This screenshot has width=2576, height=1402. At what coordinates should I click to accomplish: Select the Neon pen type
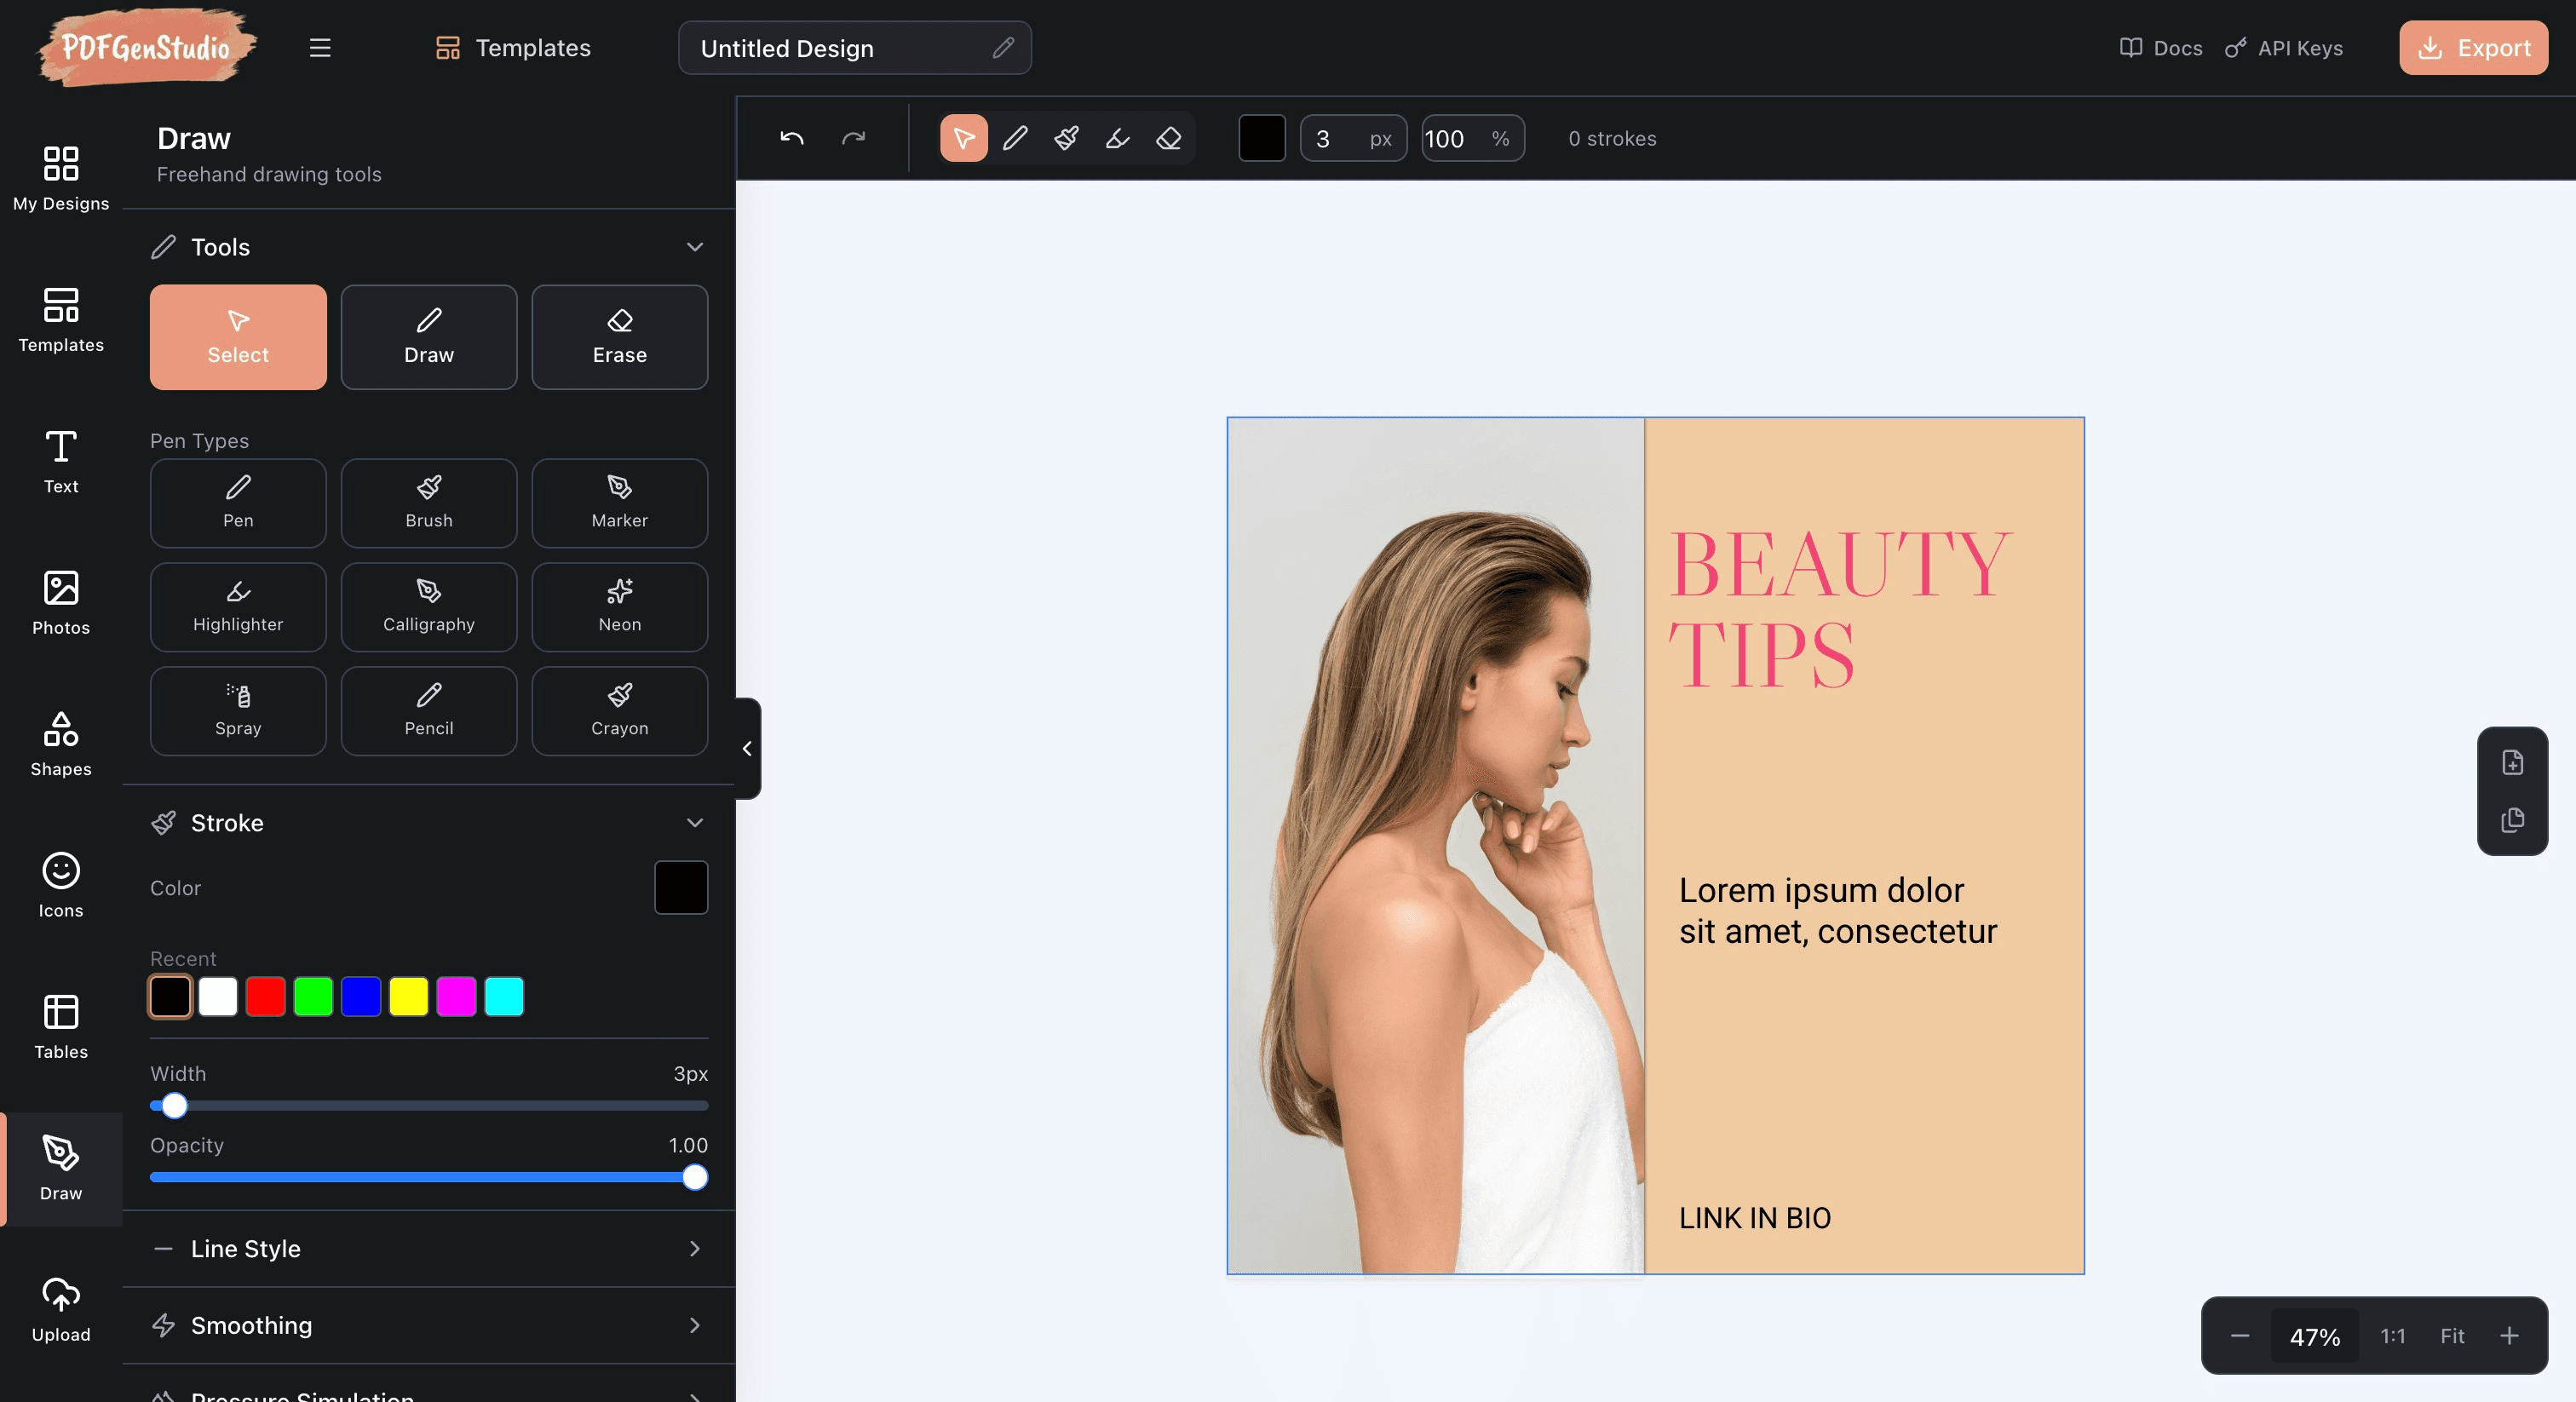click(x=619, y=607)
